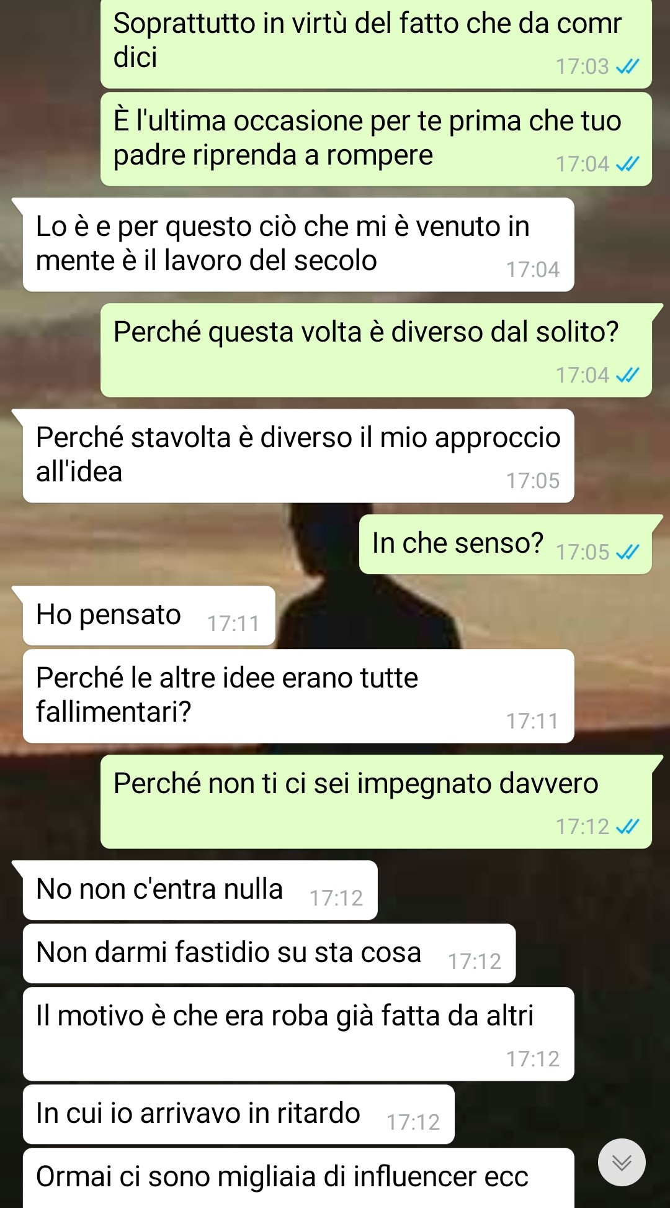This screenshot has height=1208, width=670.
Task: Tap read ticks on 'impegnato davvero' message
Action: pos(627,827)
